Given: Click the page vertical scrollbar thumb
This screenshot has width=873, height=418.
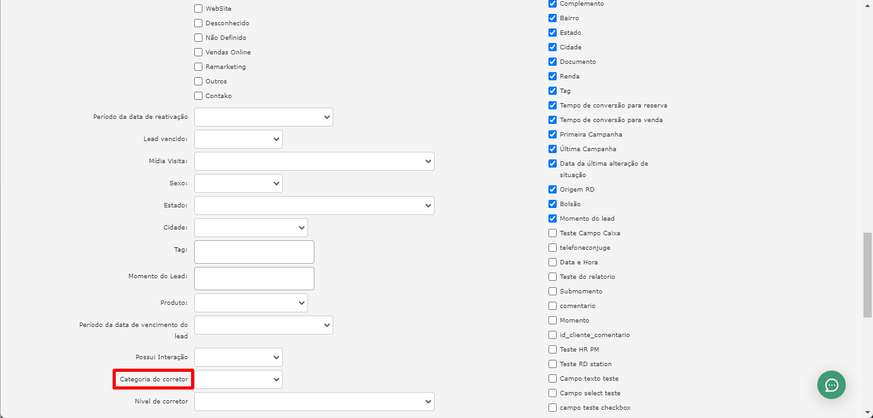Looking at the screenshot, I should (867, 275).
